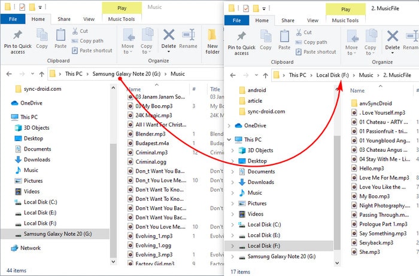Select OneDrive in left window sidebar
The image size is (419, 276).
tap(26, 103)
